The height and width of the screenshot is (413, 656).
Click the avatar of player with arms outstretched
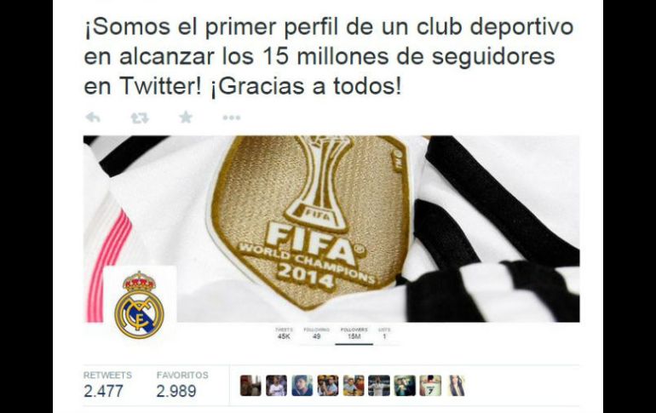(379, 386)
